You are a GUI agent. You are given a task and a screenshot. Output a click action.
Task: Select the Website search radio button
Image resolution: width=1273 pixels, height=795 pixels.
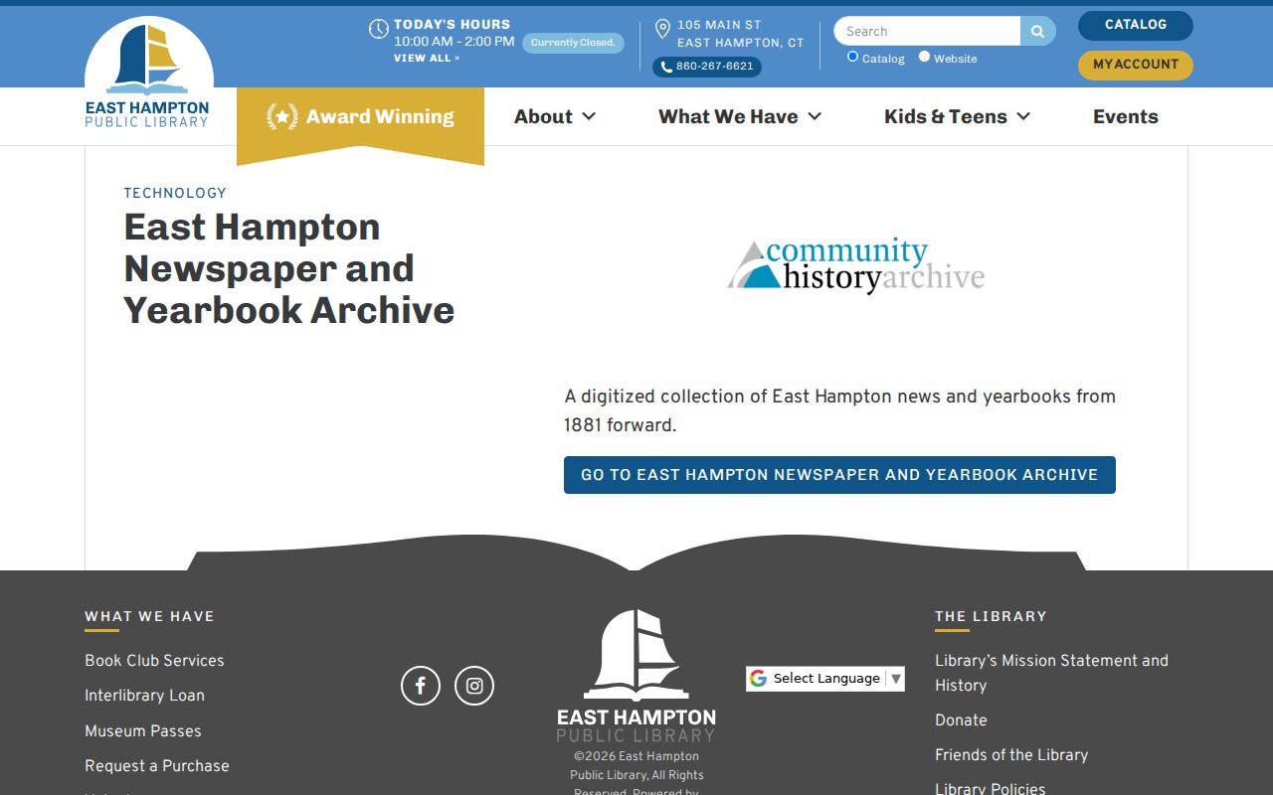point(924,57)
